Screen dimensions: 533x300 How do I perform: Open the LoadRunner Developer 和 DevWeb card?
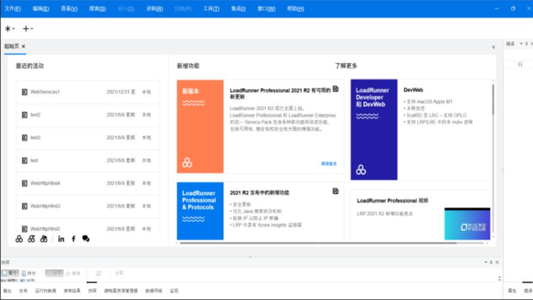coord(374,129)
